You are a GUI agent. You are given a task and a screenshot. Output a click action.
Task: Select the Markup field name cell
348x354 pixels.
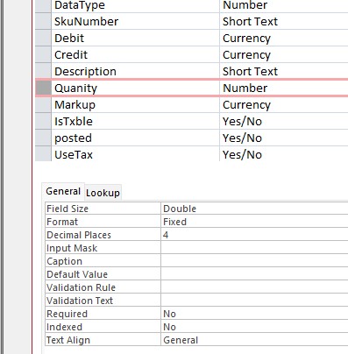point(135,104)
